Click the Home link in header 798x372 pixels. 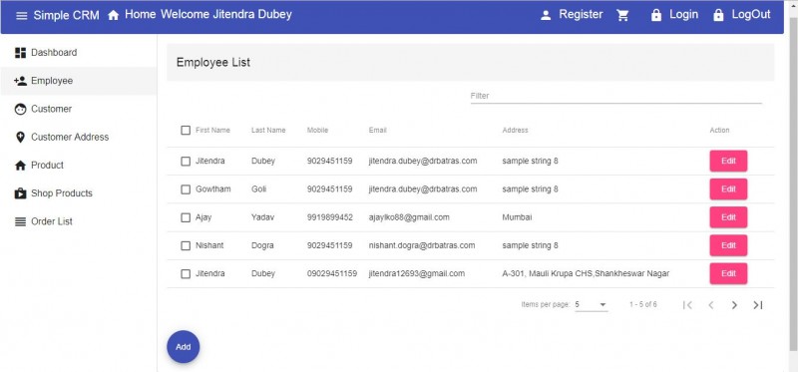click(140, 15)
